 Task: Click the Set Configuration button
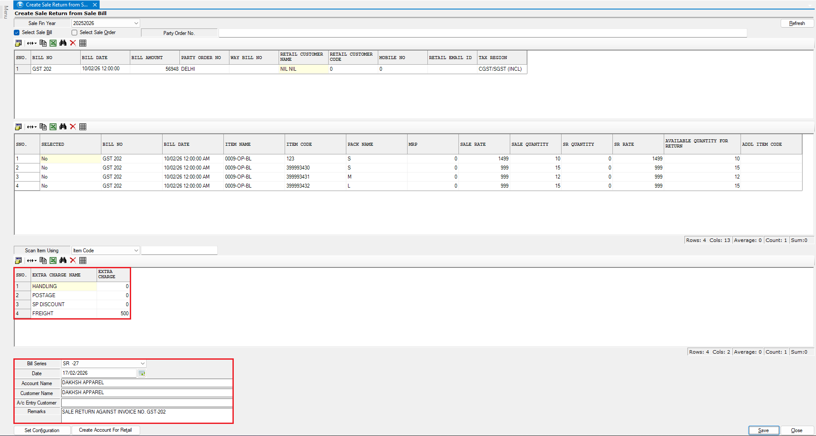(x=42, y=430)
